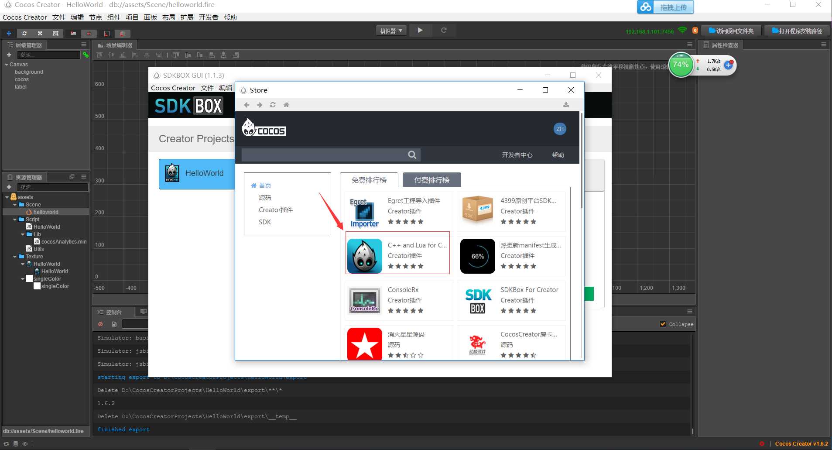Click the Store search input field
This screenshot has height=450, width=832.
coord(324,155)
